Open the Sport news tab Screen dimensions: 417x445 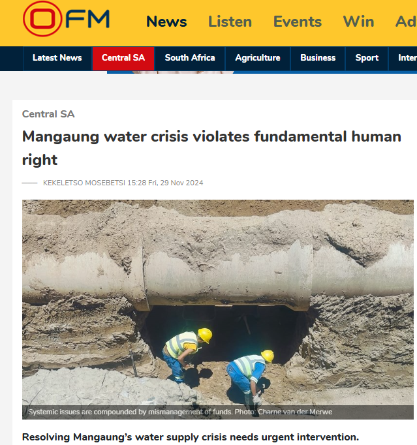(x=367, y=58)
